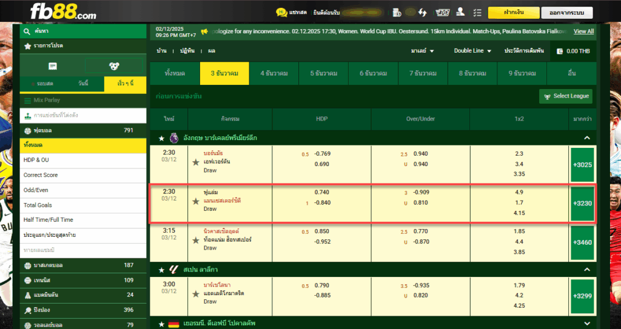
Task: Click the fb88.com logo
Action: click(x=63, y=11)
